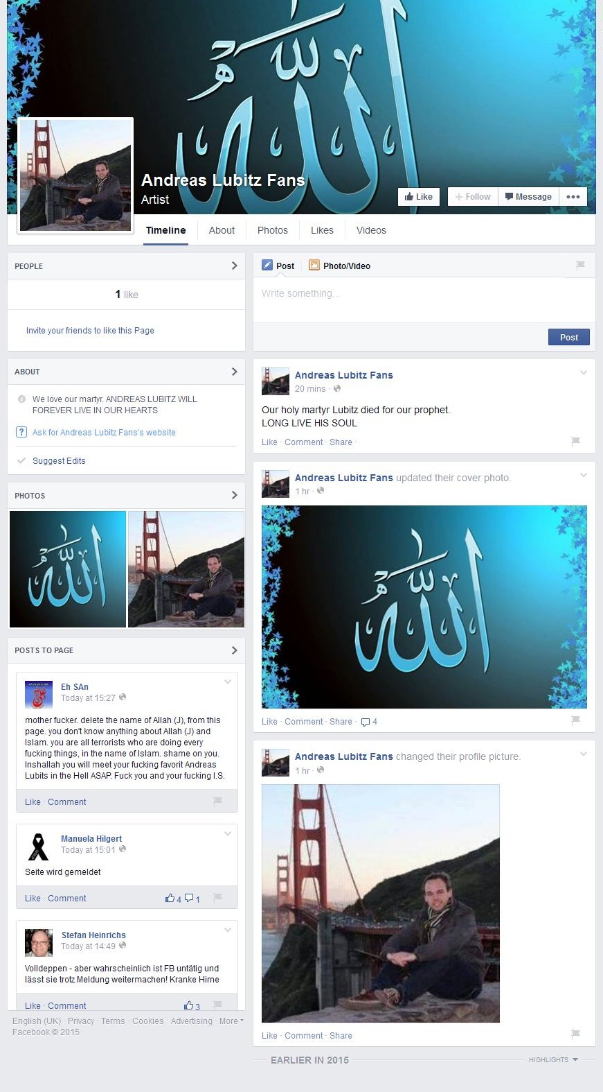The width and height of the screenshot is (603, 1092).
Task: Click the question mark icon beside website request
Action: coord(21,433)
